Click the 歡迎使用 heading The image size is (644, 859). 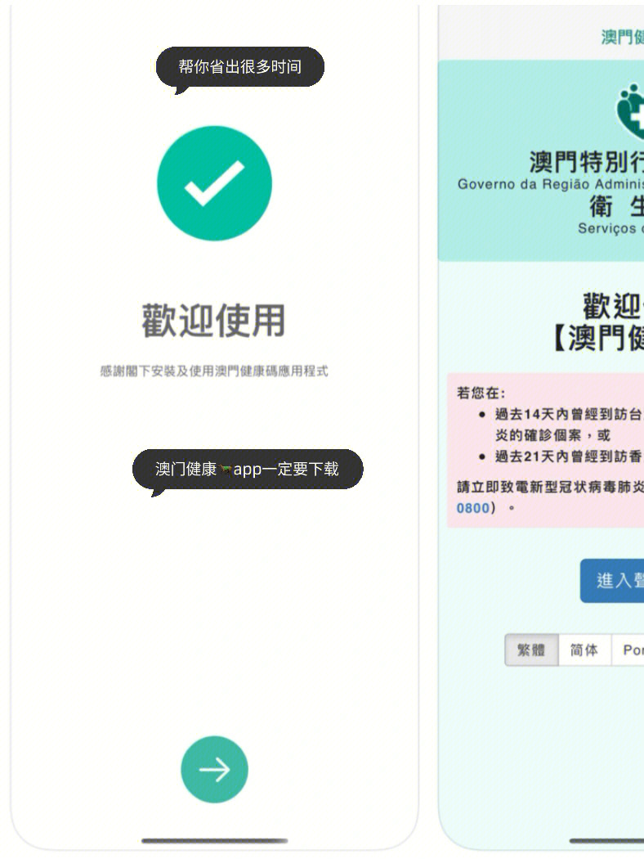214,321
